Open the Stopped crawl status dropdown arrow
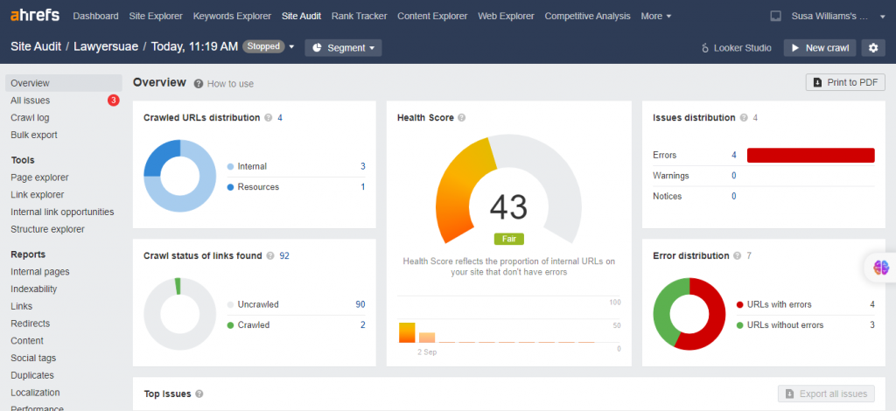The width and height of the screenshot is (896, 411). [x=291, y=47]
